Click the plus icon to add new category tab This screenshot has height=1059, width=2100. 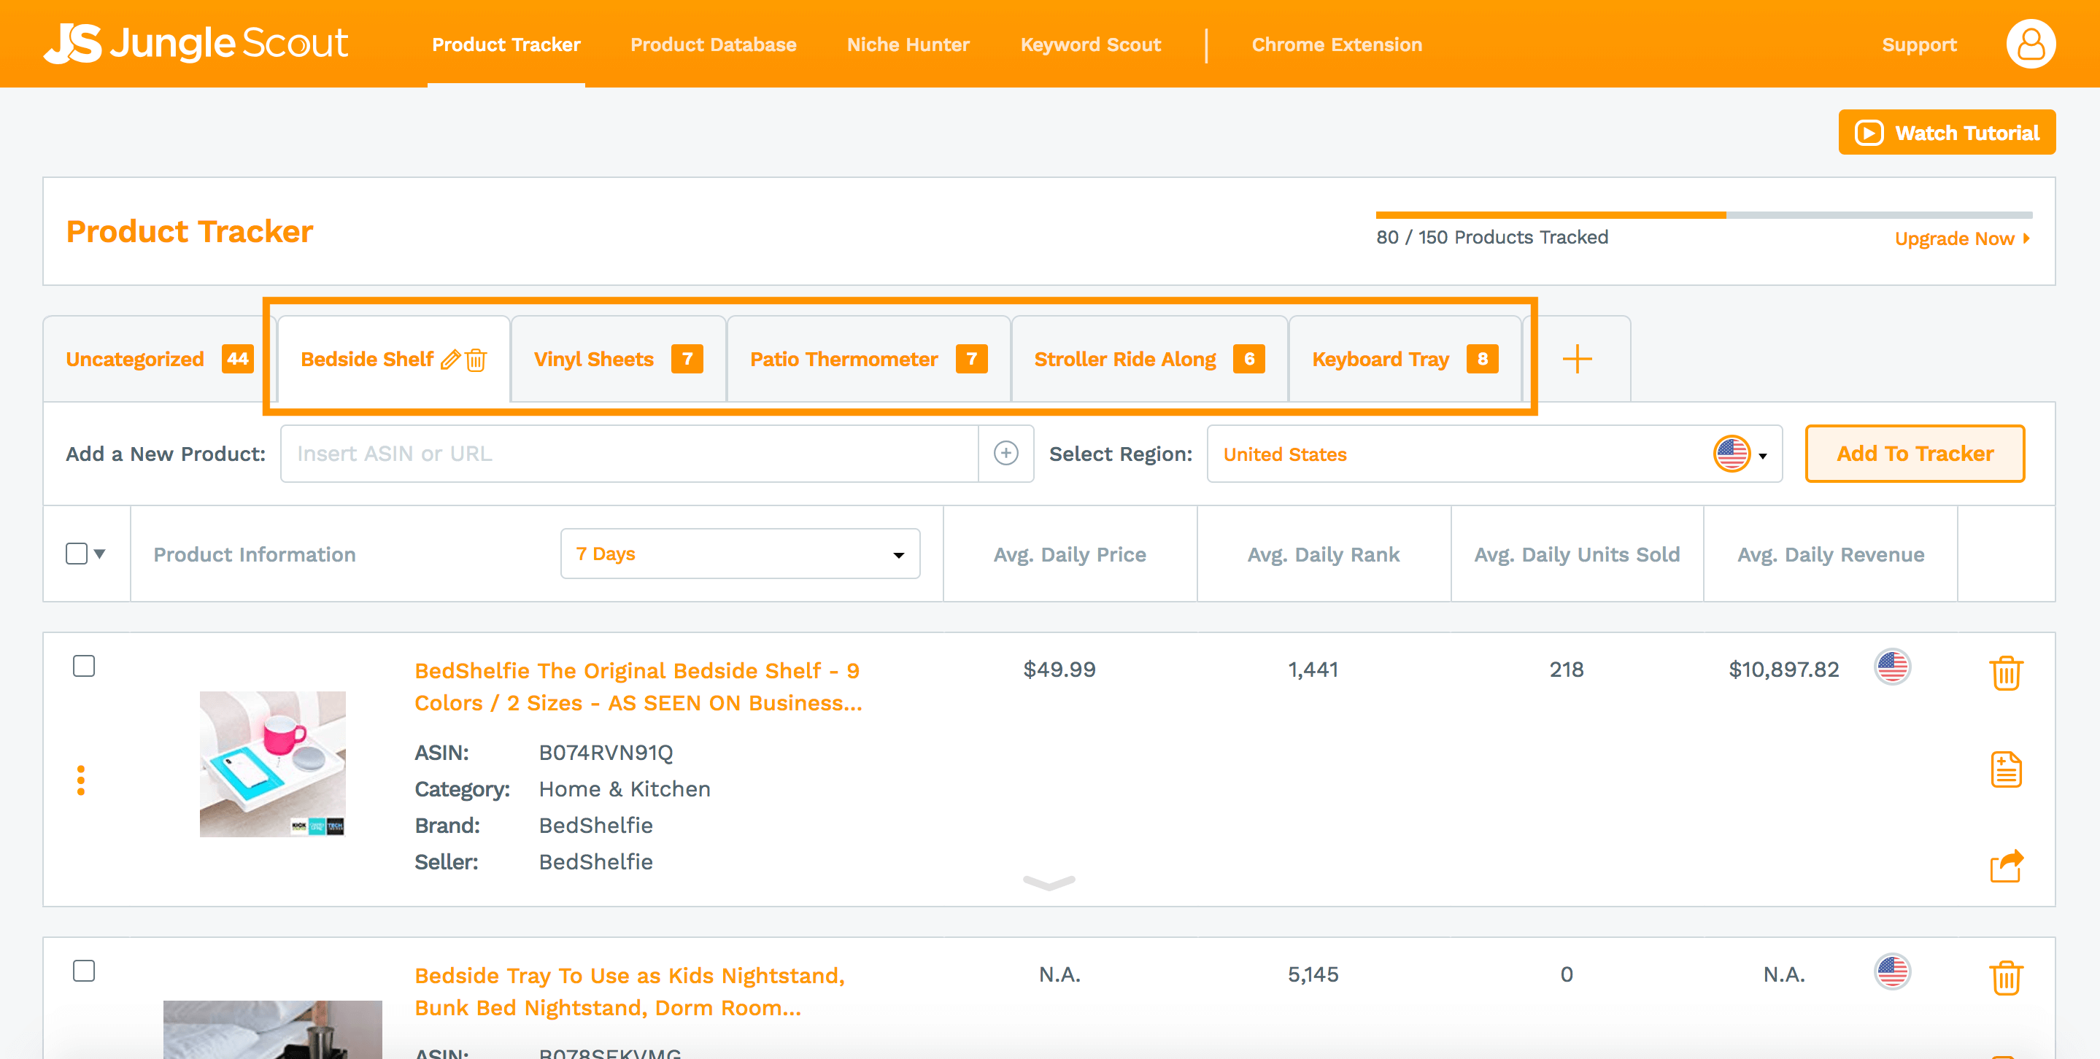pyautogui.click(x=1577, y=360)
